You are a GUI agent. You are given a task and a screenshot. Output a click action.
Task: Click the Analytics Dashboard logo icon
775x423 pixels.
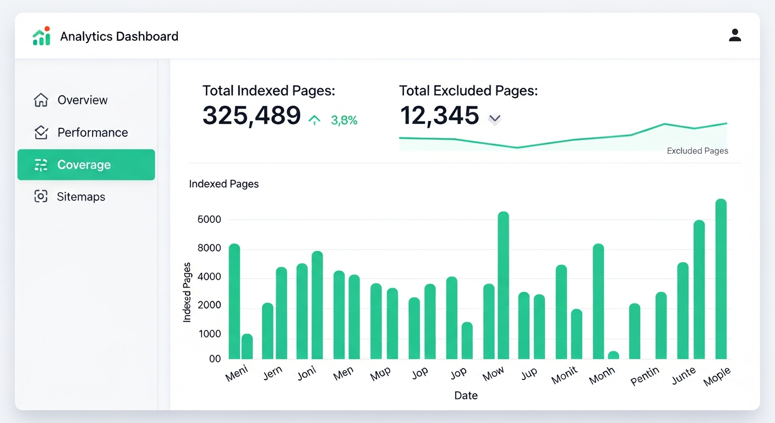pos(41,35)
